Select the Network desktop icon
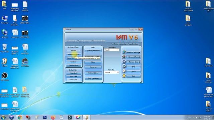The width and height of the screenshot is (214, 120). tap(4, 34)
